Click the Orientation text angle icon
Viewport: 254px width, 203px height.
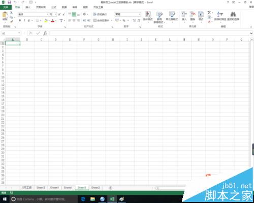tap(85, 14)
